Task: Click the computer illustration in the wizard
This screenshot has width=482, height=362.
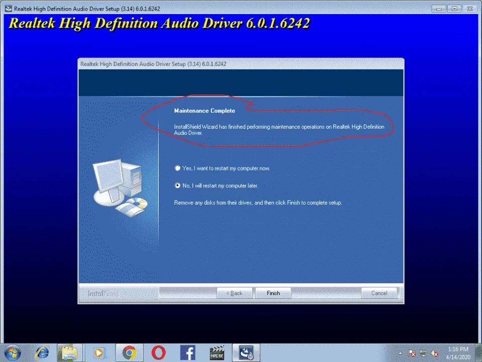Action: point(120,187)
